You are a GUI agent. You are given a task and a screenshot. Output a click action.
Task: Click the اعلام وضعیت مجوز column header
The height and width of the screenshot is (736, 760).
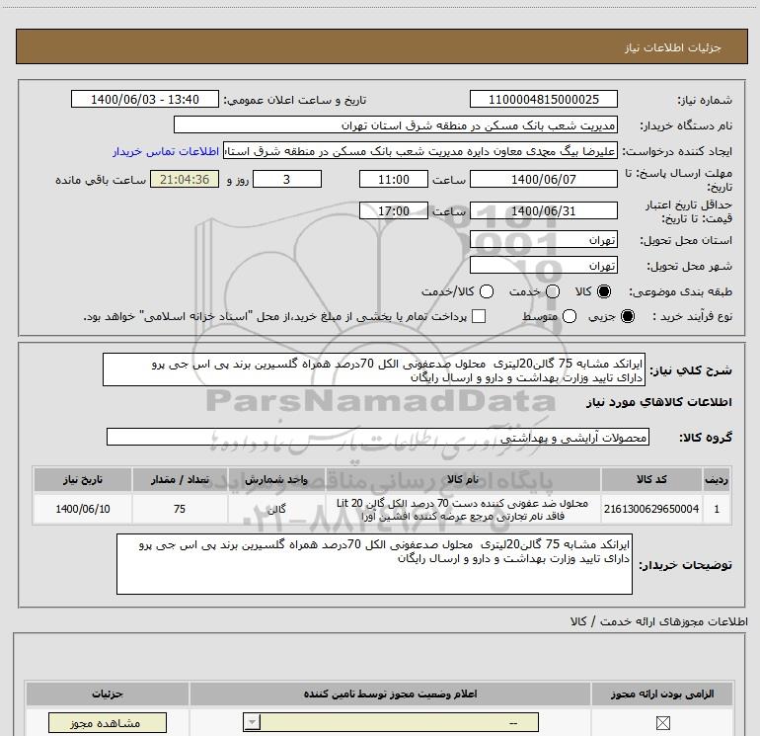point(390,694)
